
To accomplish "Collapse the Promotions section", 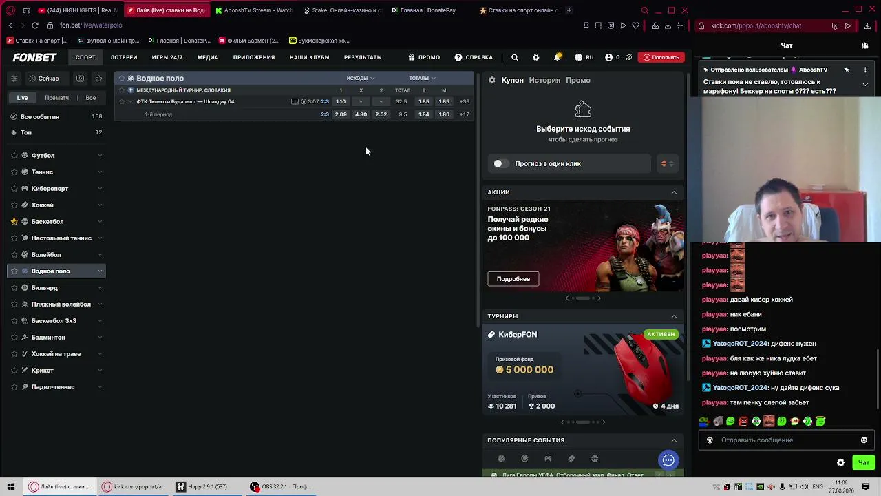I will [x=674, y=192].
